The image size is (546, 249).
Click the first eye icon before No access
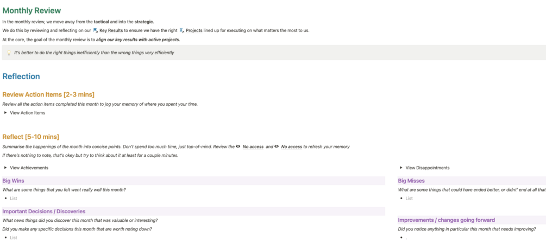[x=238, y=146]
